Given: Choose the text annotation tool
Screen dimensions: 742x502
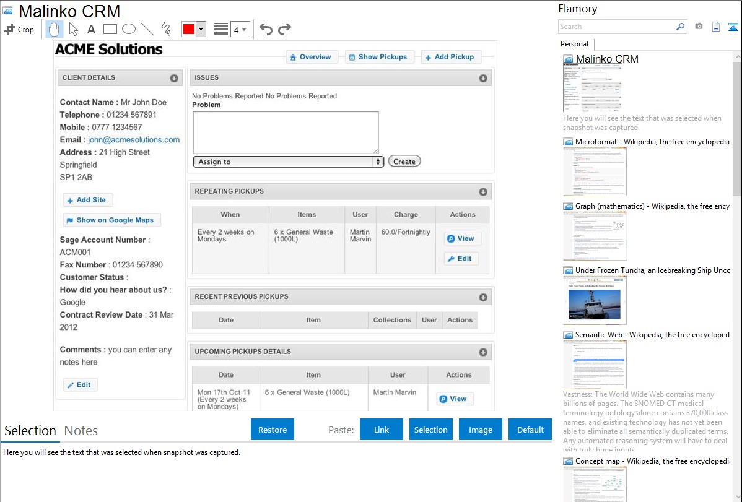Looking at the screenshot, I should point(91,29).
